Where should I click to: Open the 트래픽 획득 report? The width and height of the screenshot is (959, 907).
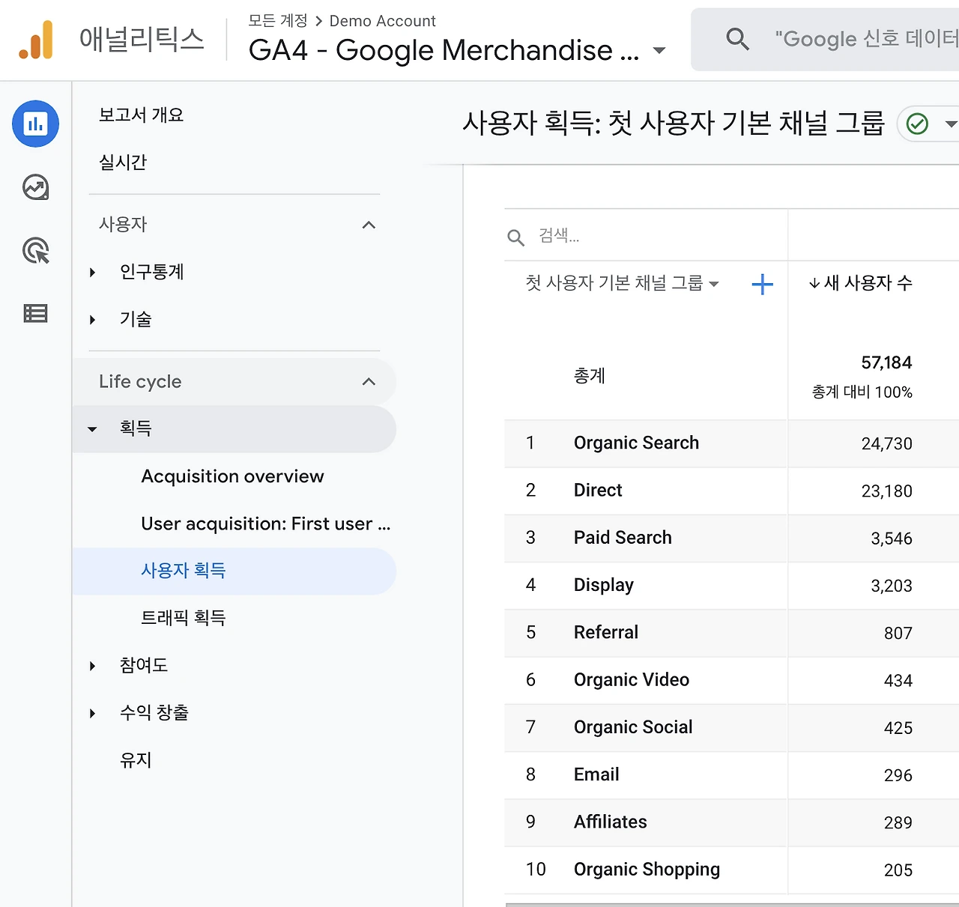tap(184, 618)
